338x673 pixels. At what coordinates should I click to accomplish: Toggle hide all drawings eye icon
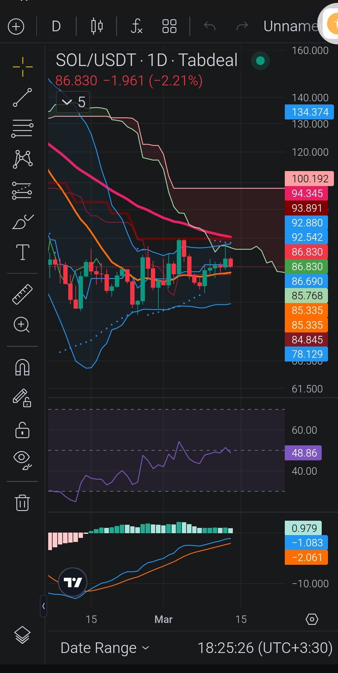23,460
